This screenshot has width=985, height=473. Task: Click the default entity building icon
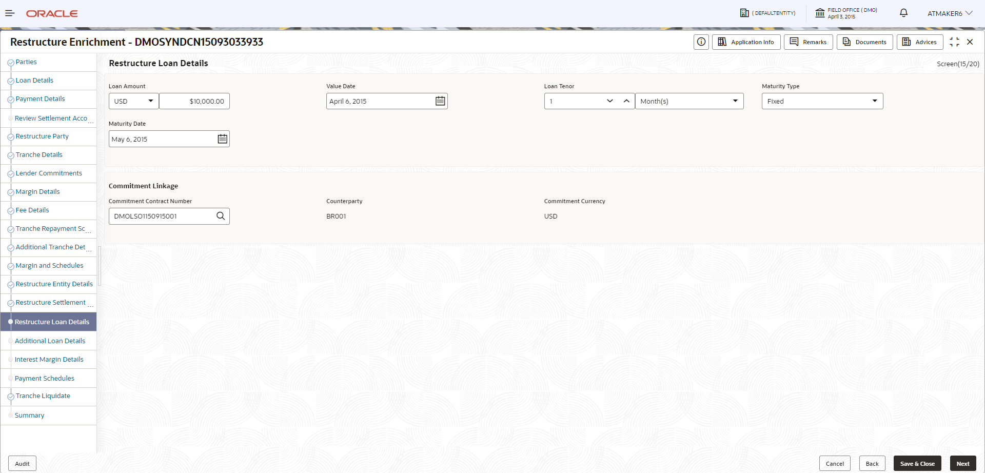[x=744, y=13]
